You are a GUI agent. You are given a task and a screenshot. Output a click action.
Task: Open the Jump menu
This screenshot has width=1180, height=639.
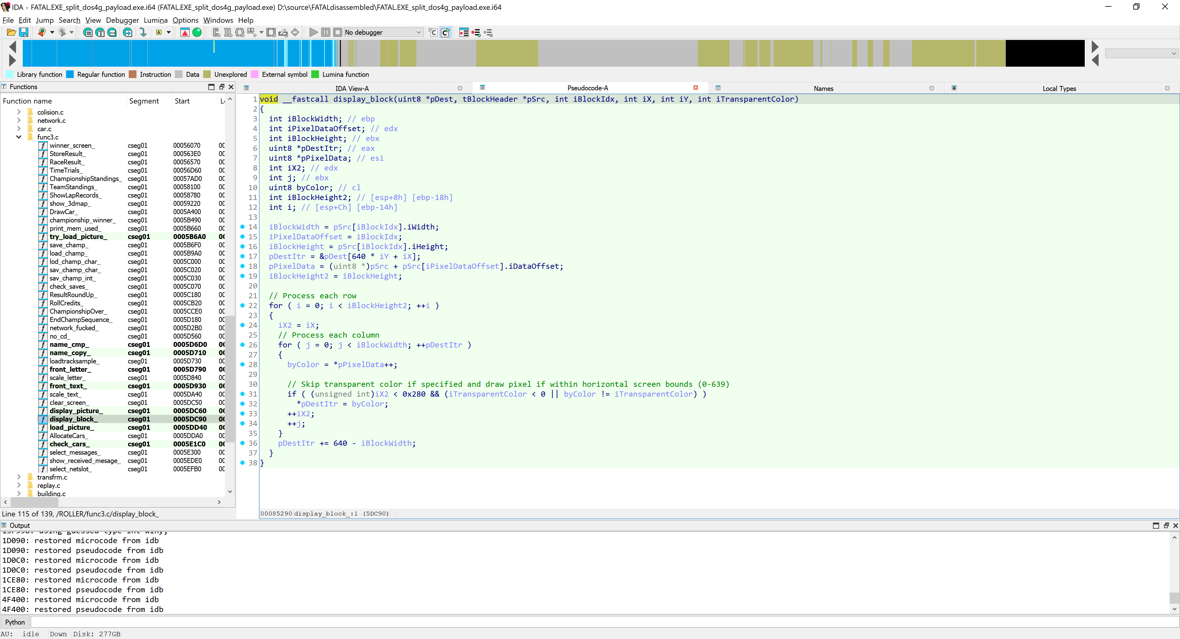[x=45, y=20]
